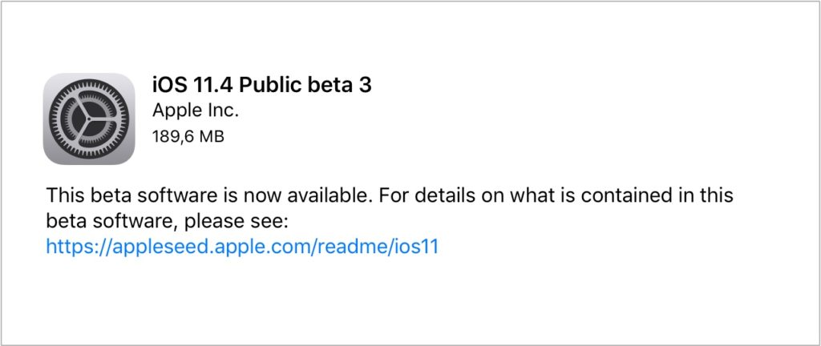
Task: Click the "189,6 MB" download size
Action: (x=188, y=136)
